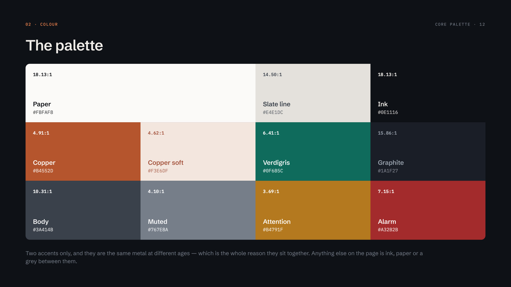Click the hex code #1A1F27

[x=388, y=171]
